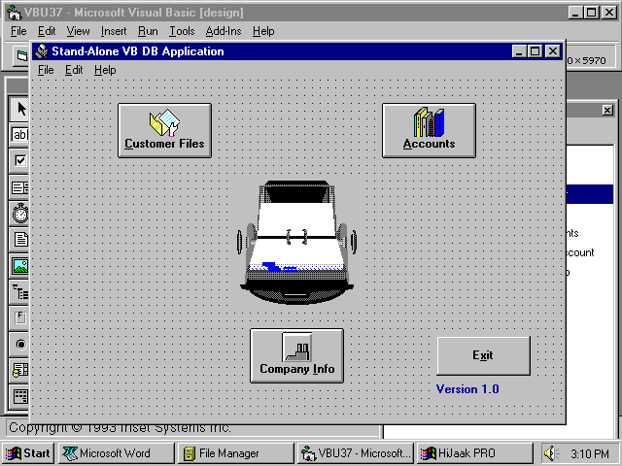
Task: Select the rolodex picture on the form
Action: coord(296,238)
